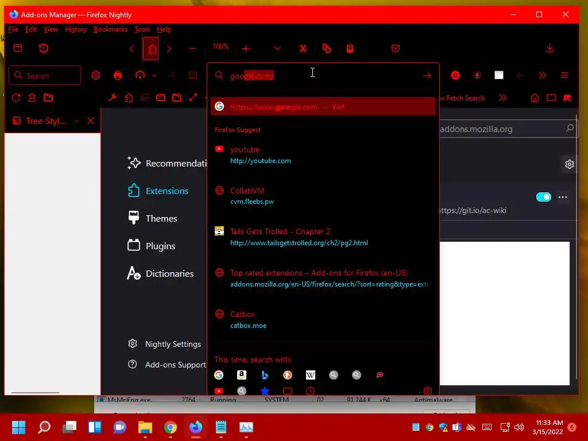This screenshot has height=441, width=588.
Task: Open the extension three-dot more options
Action: coord(563,197)
